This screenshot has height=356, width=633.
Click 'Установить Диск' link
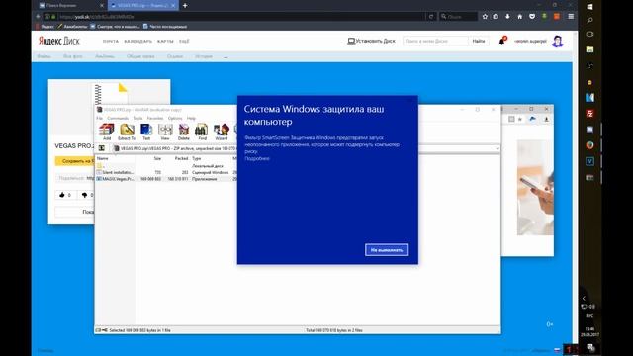(x=372, y=41)
